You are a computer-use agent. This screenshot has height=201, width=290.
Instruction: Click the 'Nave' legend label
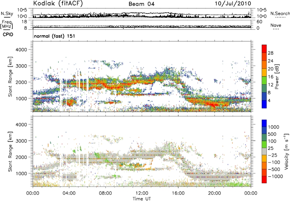coord(276,25)
